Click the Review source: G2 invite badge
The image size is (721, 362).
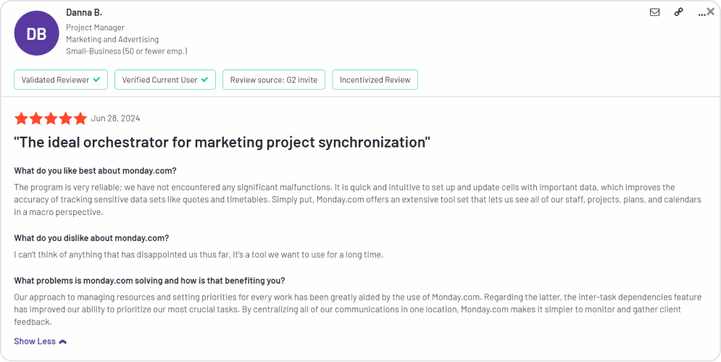click(274, 80)
